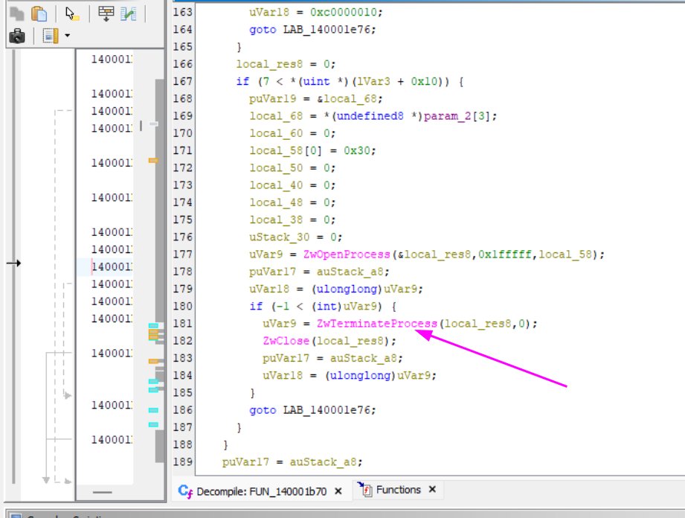This screenshot has width=685, height=518.
Task: Open the browser field formatter icon
Action: click(106, 13)
